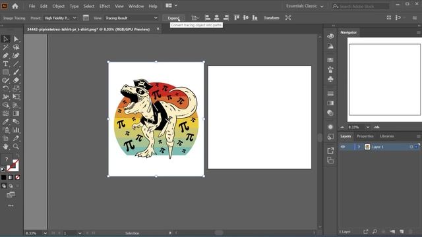Image resolution: width=422 pixels, height=237 pixels.
Task: Select the Selection tool arrow
Action: [x=5, y=39]
